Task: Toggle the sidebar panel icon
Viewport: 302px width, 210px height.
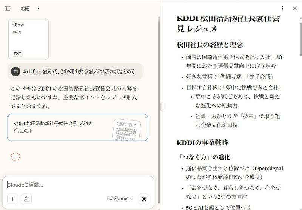Action: pyautogui.click(x=8, y=8)
